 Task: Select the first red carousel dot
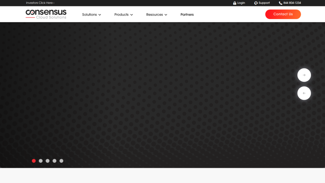click(34, 161)
